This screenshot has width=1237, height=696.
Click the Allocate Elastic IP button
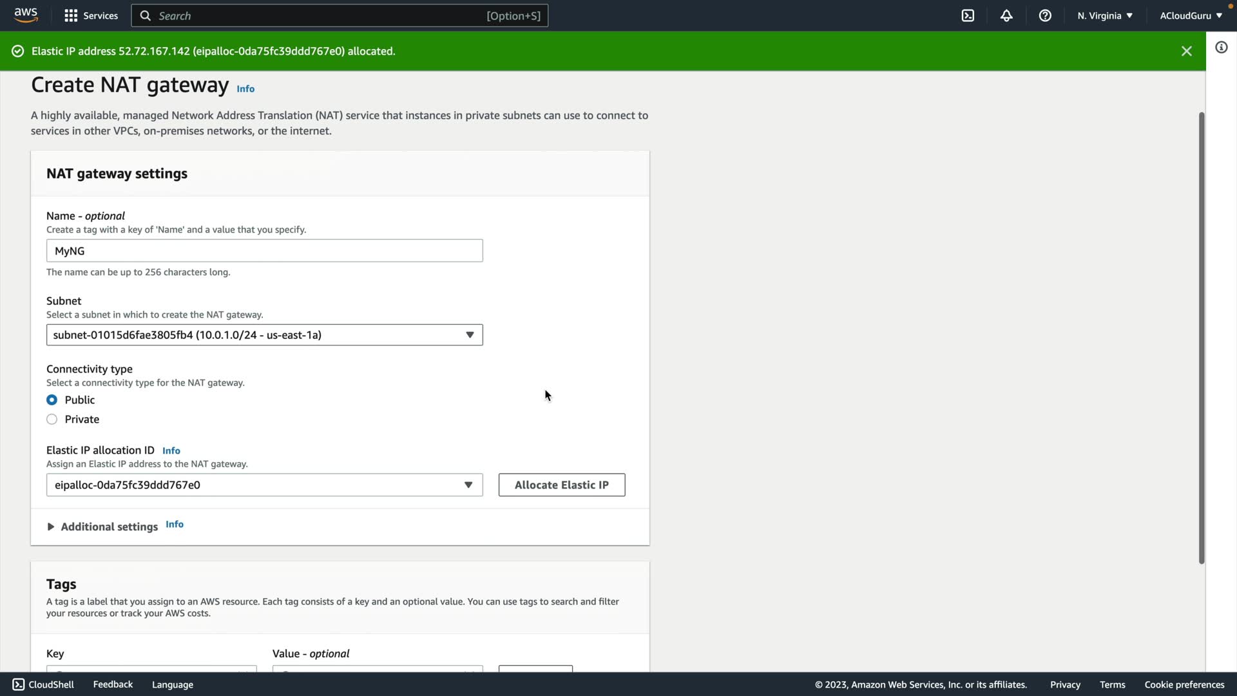561,485
